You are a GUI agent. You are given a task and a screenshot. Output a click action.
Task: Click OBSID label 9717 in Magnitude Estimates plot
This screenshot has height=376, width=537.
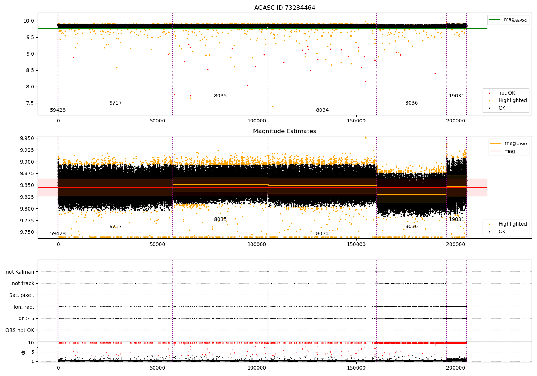click(x=116, y=227)
